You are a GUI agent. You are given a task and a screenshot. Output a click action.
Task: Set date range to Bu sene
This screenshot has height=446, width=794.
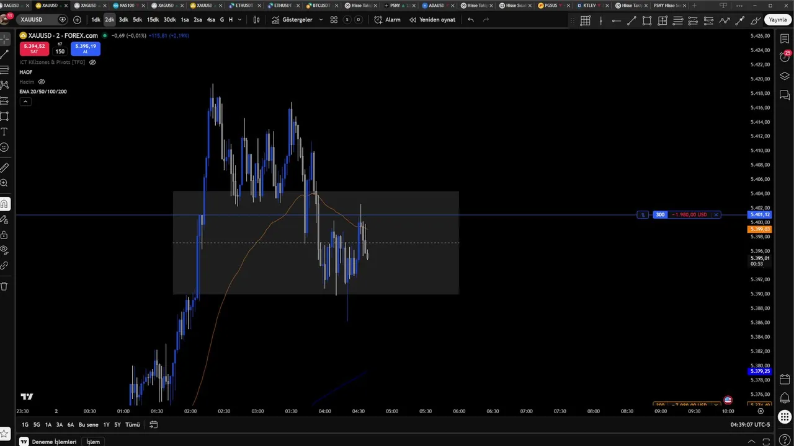(x=88, y=425)
